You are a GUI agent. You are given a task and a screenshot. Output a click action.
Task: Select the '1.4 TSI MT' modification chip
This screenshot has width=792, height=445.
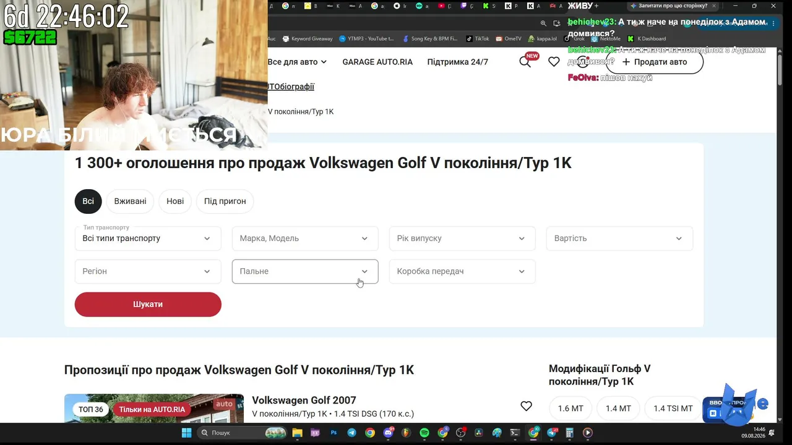[673, 409]
